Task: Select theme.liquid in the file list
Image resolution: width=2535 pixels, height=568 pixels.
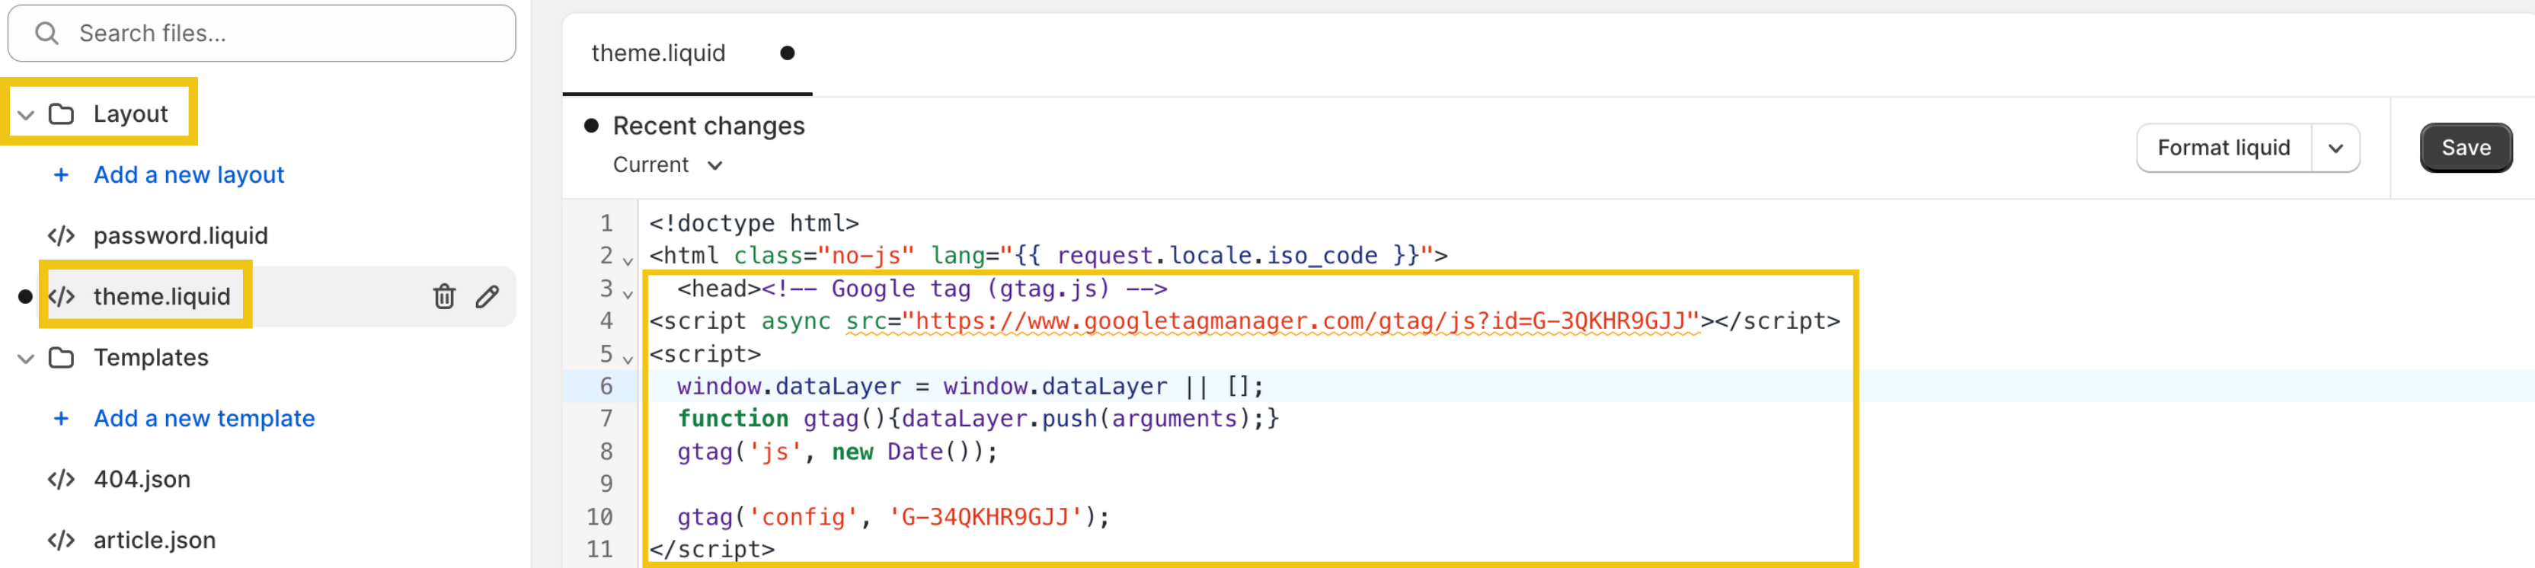Action: pos(162,296)
